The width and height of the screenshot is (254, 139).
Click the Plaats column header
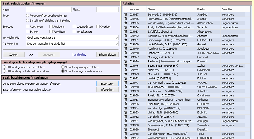[x=201, y=9]
